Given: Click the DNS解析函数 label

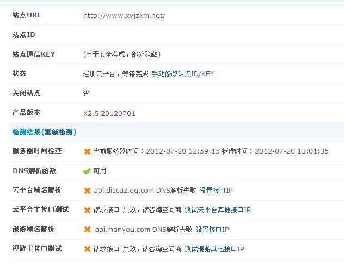Looking at the screenshot, I should [34, 170].
